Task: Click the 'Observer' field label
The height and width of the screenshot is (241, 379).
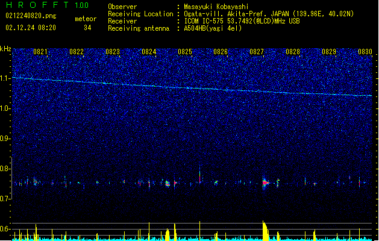Action: click(x=122, y=7)
